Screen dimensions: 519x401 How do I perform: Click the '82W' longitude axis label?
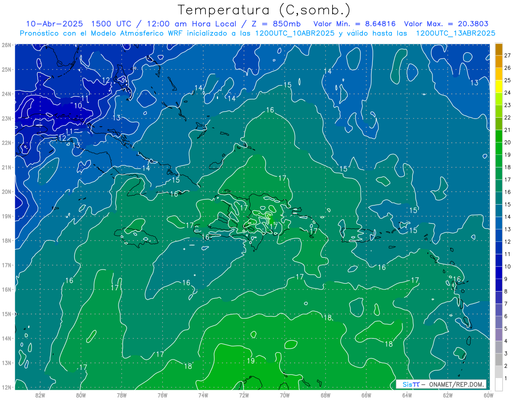pyautogui.click(x=40, y=395)
